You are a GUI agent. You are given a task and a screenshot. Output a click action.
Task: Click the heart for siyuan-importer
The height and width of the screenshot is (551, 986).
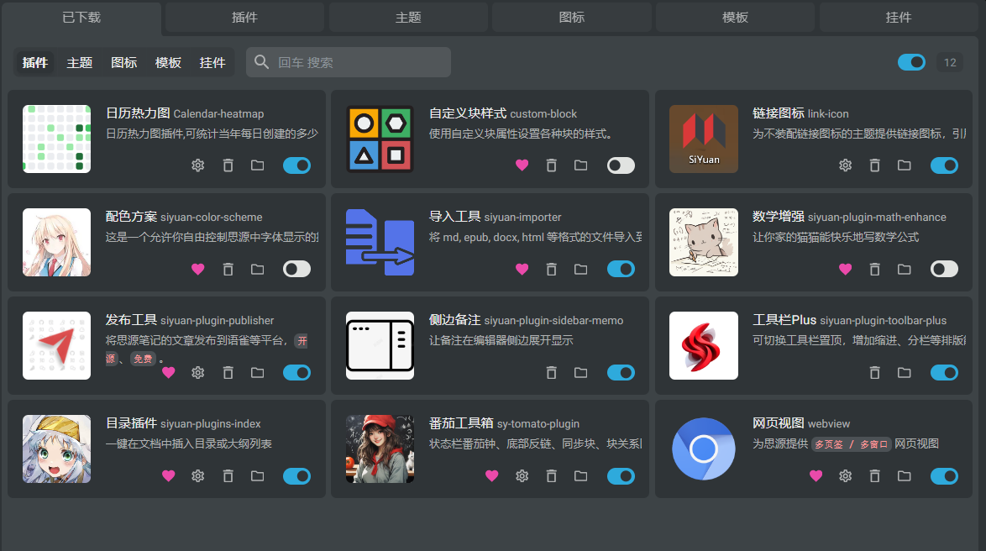[x=522, y=270]
